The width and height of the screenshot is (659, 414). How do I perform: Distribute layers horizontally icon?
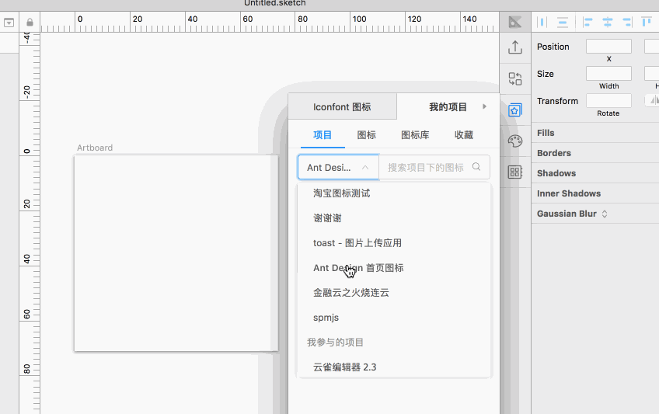coord(542,22)
